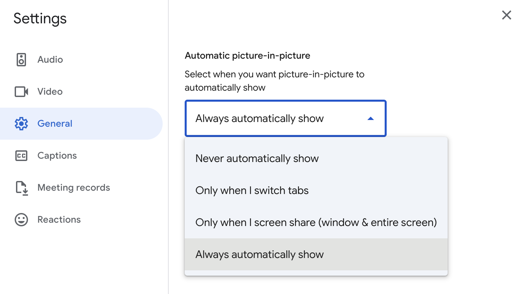Open the Audio settings tab

click(50, 60)
